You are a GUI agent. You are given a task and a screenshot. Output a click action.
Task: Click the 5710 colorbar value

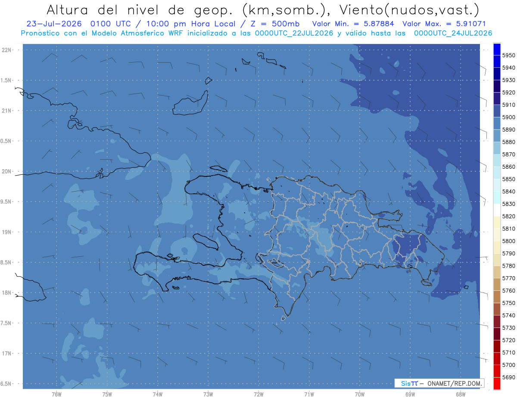tap(508, 353)
